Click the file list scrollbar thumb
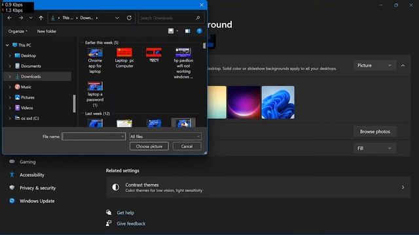This screenshot has height=235, width=419. (x=204, y=46)
